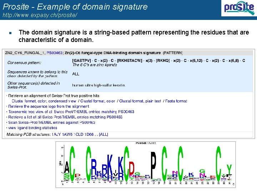Scan Swiss-Prot/TrEMBL entries against PS00463
The width and height of the screenshot is (257, 192).
[x=52, y=122]
